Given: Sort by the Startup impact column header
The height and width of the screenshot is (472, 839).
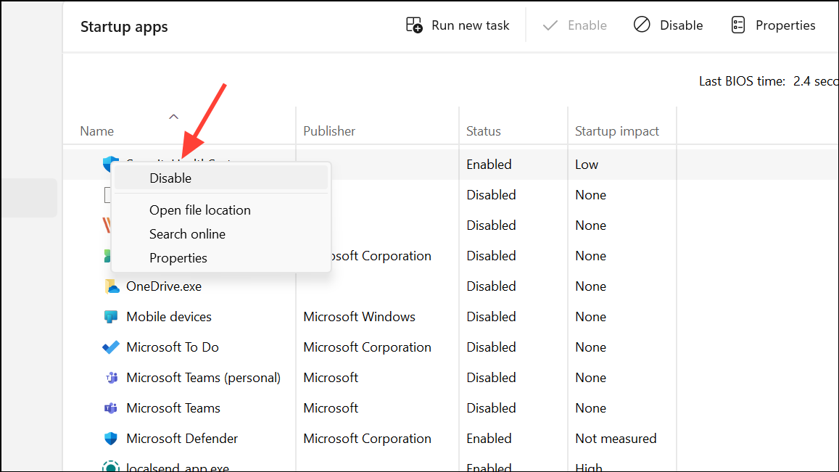Looking at the screenshot, I should 617,131.
